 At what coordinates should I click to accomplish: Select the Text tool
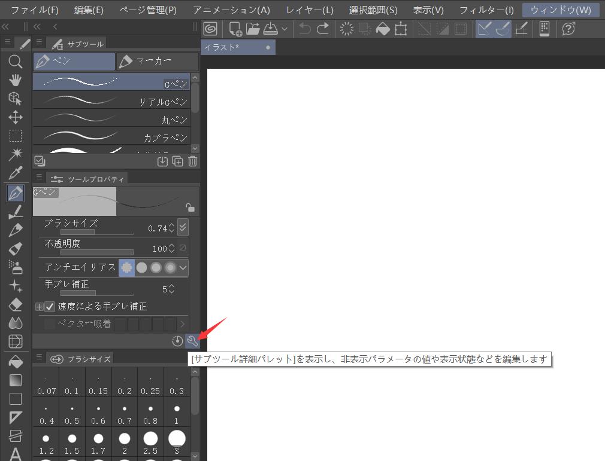(16, 454)
